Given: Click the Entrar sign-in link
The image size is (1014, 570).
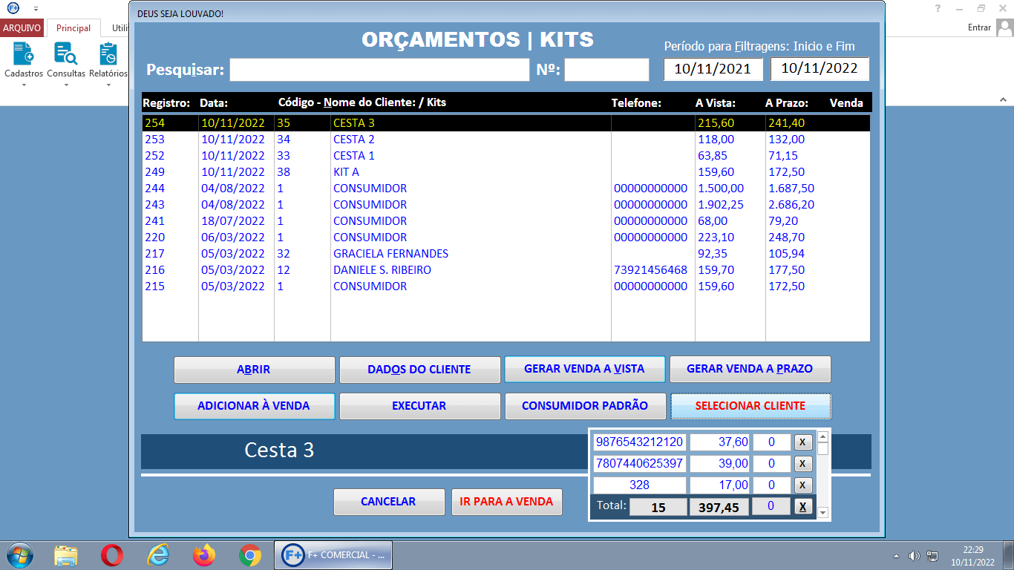Looking at the screenshot, I should [980, 27].
